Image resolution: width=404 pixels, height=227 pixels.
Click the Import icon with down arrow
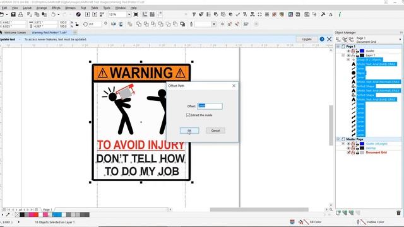coord(87,15)
